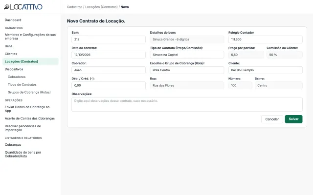Screen dimensions: 313x195
Task: Click the CADASTROS section label
Action: click(14, 28)
